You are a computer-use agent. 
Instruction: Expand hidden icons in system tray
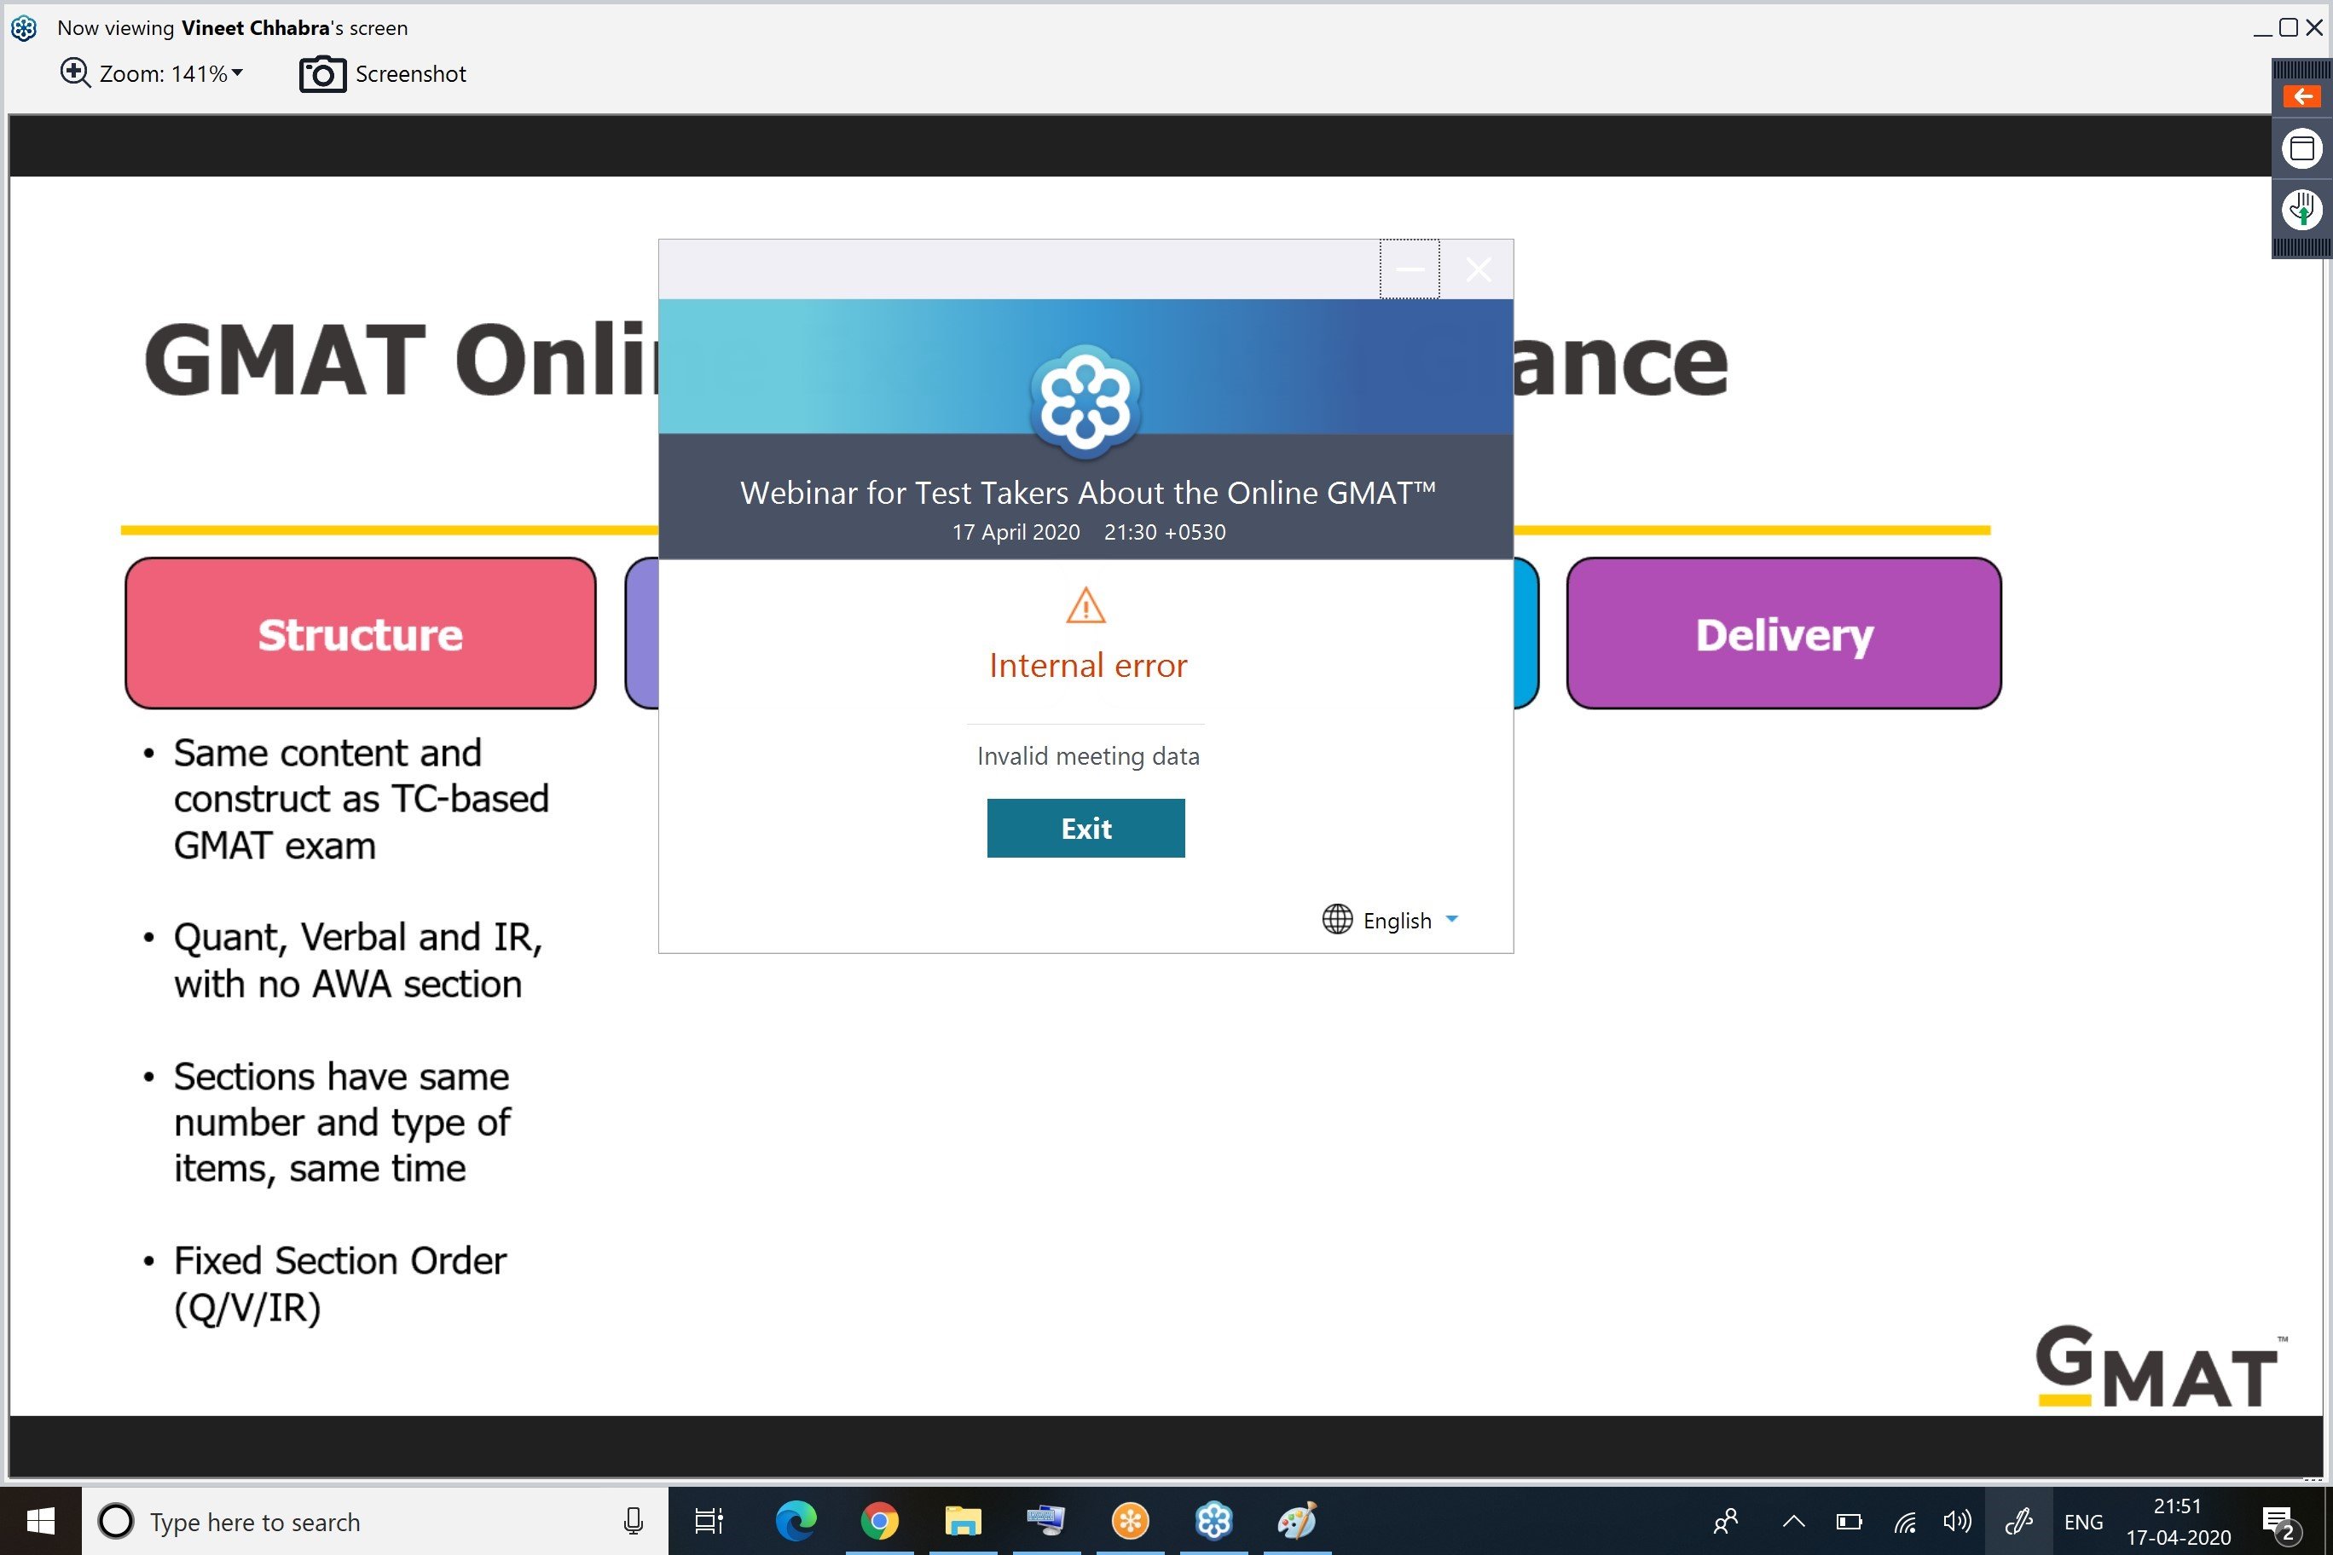[1793, 1520]
